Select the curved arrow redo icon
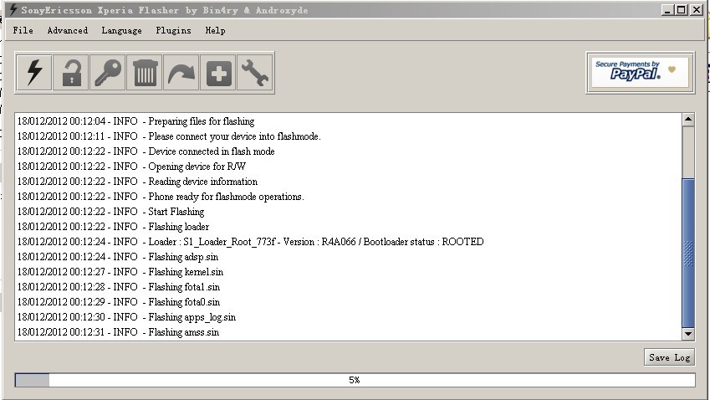The height and width of the screenshot is (400, 710). click(x=181, y=73)
